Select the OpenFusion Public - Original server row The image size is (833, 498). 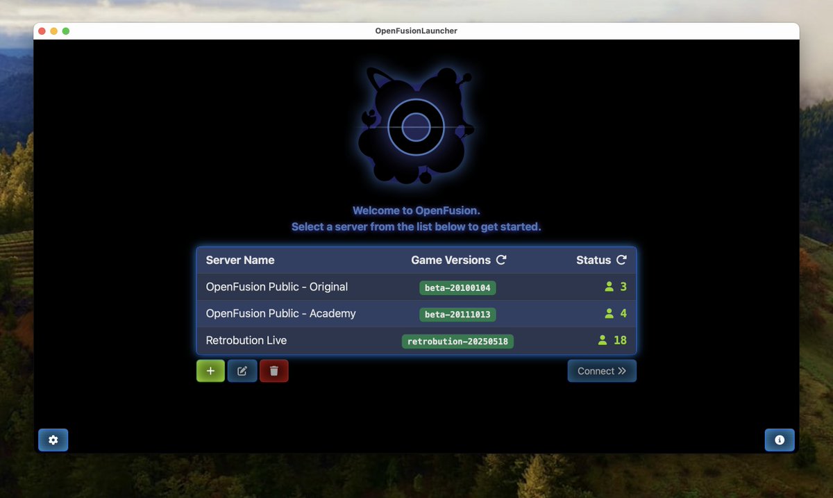[276, 287]
